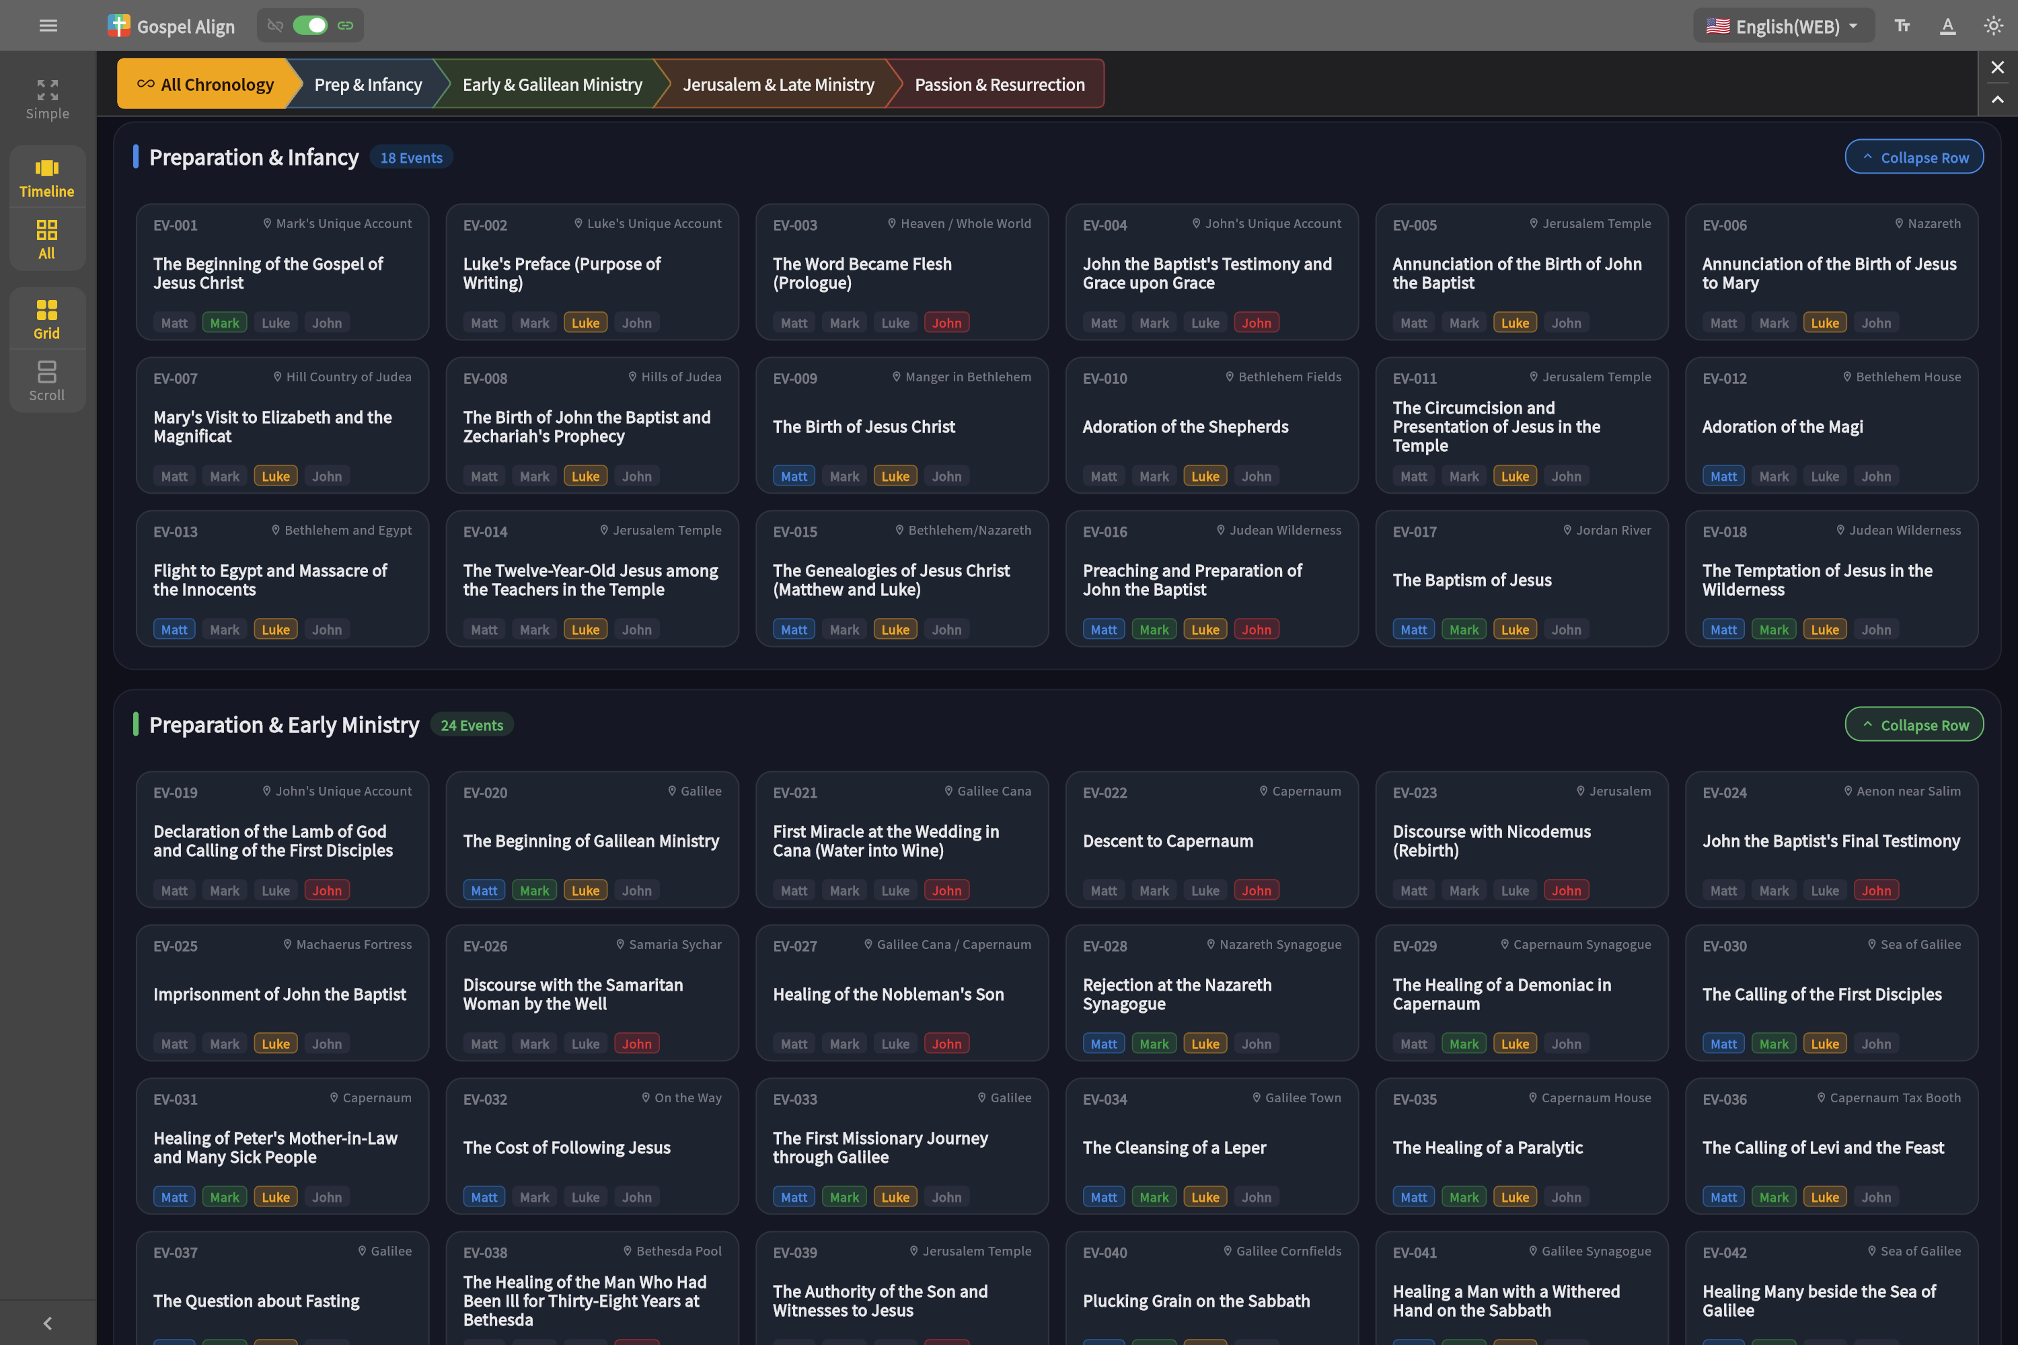This screenshot has height=1345, width=2018.
Task: Toggle the Matt tag on EV-009
Action: coord(794,476)
